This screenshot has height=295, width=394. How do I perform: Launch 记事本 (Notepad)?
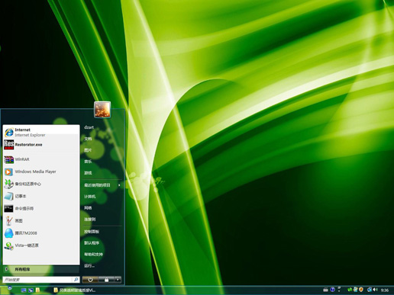(41, 196)
